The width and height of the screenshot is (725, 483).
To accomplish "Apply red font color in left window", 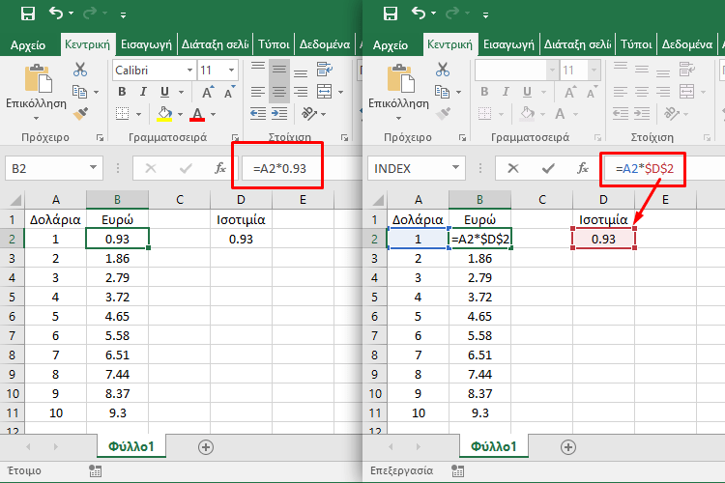I will point(197,114).
